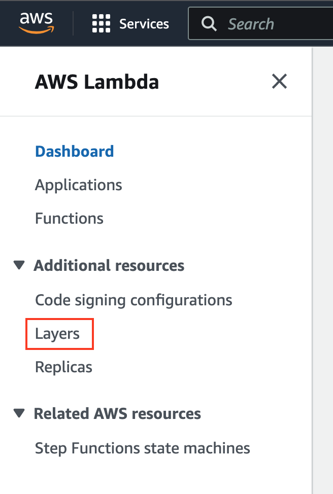Screen dimensions: 333x494
Task: Click the search magnifier icon
Action: 209,24
